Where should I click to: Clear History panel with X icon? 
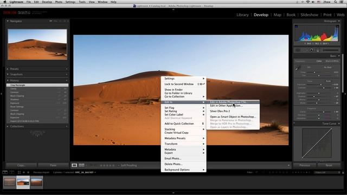point(67,81)
